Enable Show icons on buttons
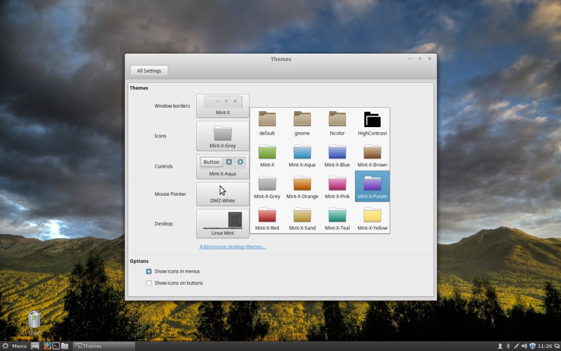 click(x=149, y=283)
